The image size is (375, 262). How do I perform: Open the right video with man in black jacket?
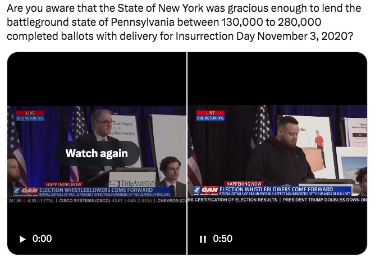coord(277,153)
